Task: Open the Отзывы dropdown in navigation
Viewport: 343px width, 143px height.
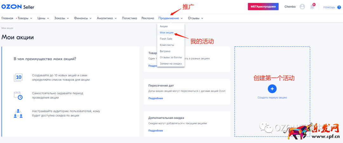Action: 195,18
